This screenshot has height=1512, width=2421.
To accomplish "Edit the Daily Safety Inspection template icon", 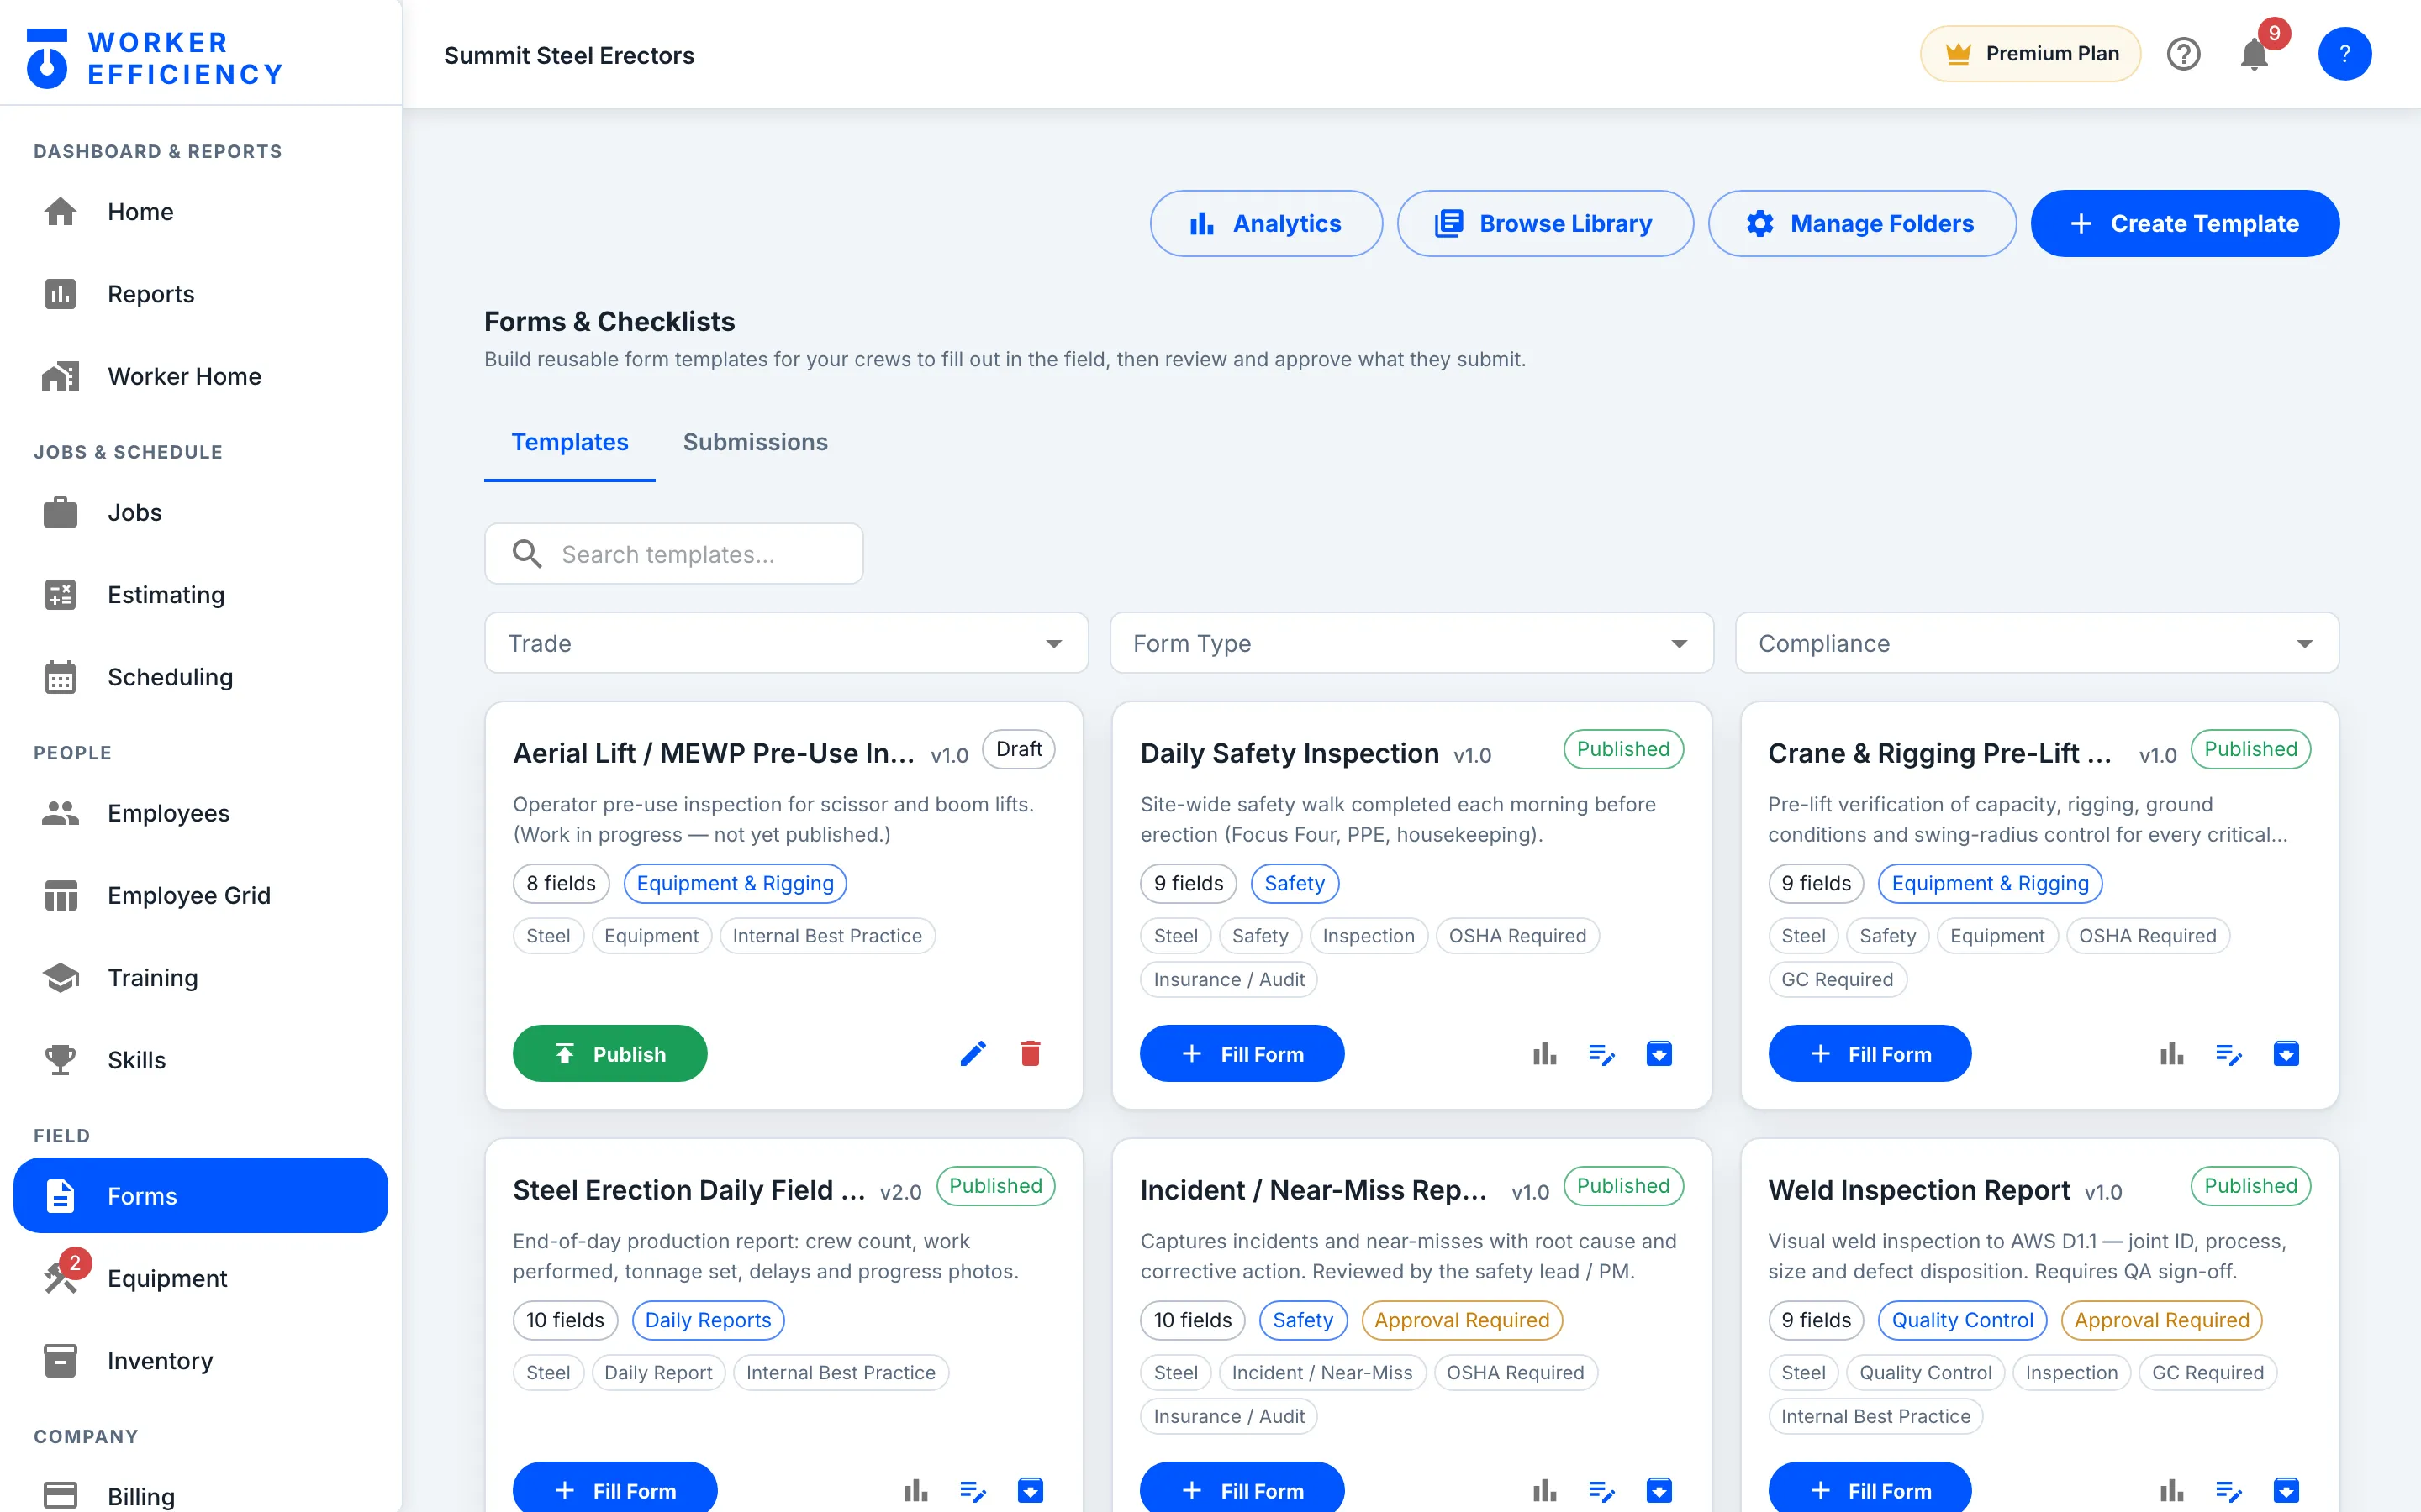I will click(x=1601, y=1053).
